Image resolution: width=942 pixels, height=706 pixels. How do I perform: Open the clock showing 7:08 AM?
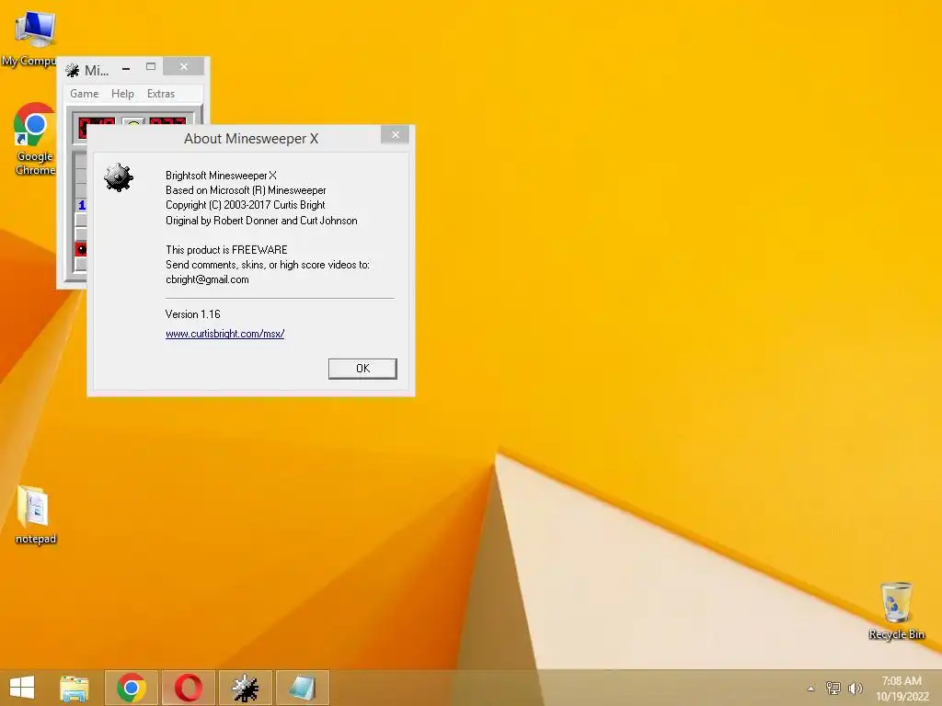coord(902,688)
